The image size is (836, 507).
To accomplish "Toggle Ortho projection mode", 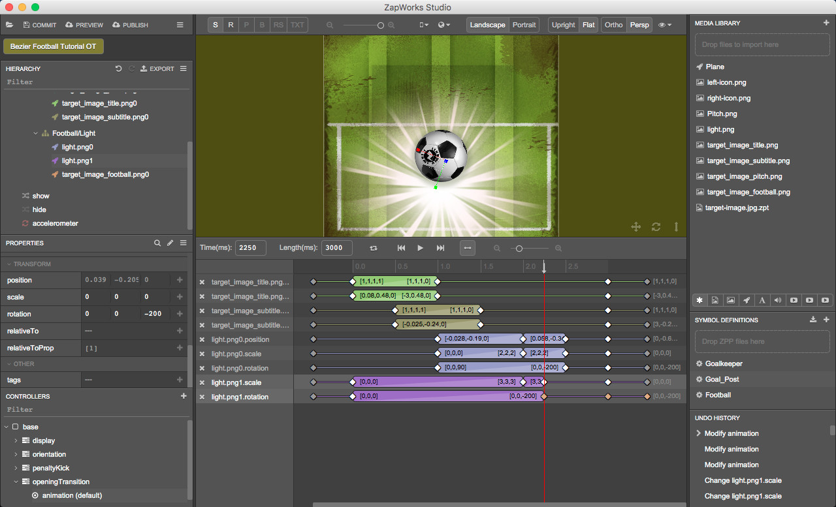I will coord(613,24).
